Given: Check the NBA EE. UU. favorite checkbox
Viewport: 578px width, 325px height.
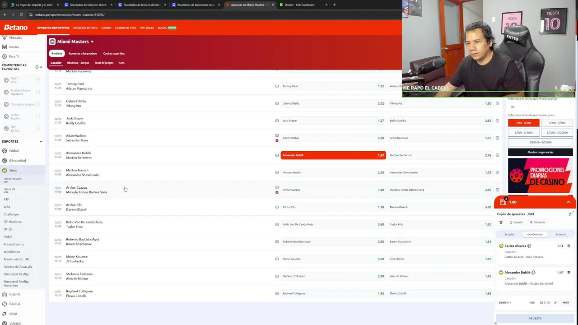Looking at the screenshot, I should 38,129.
